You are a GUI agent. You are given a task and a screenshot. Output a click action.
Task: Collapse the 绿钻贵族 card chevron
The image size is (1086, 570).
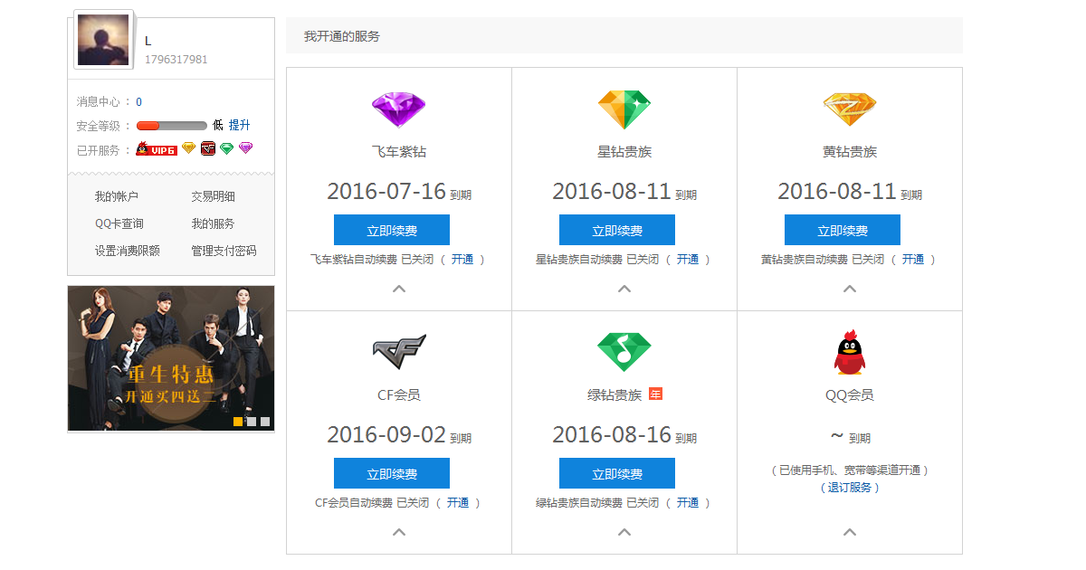[624, 533]
